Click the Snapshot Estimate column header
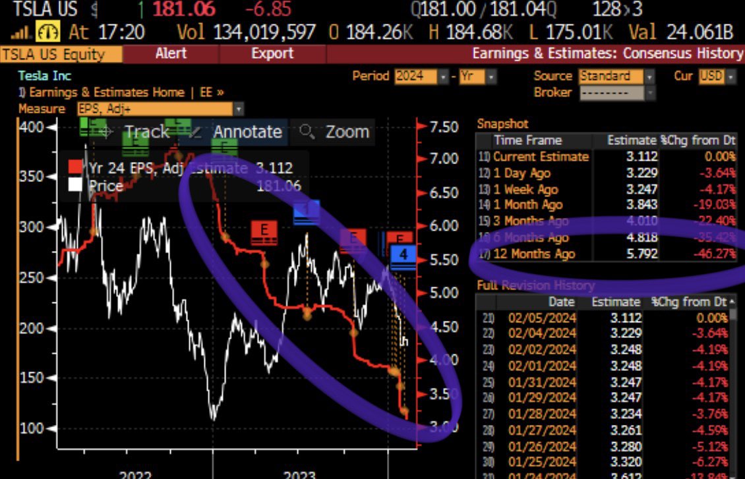The height and width of the screenshot is (479, 745). [632, 140]
